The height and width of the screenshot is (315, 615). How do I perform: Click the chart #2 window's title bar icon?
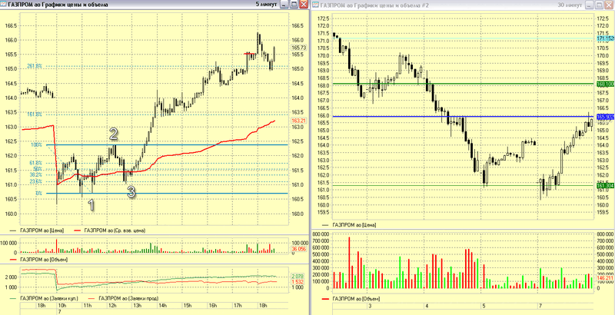tap(316, 5)
